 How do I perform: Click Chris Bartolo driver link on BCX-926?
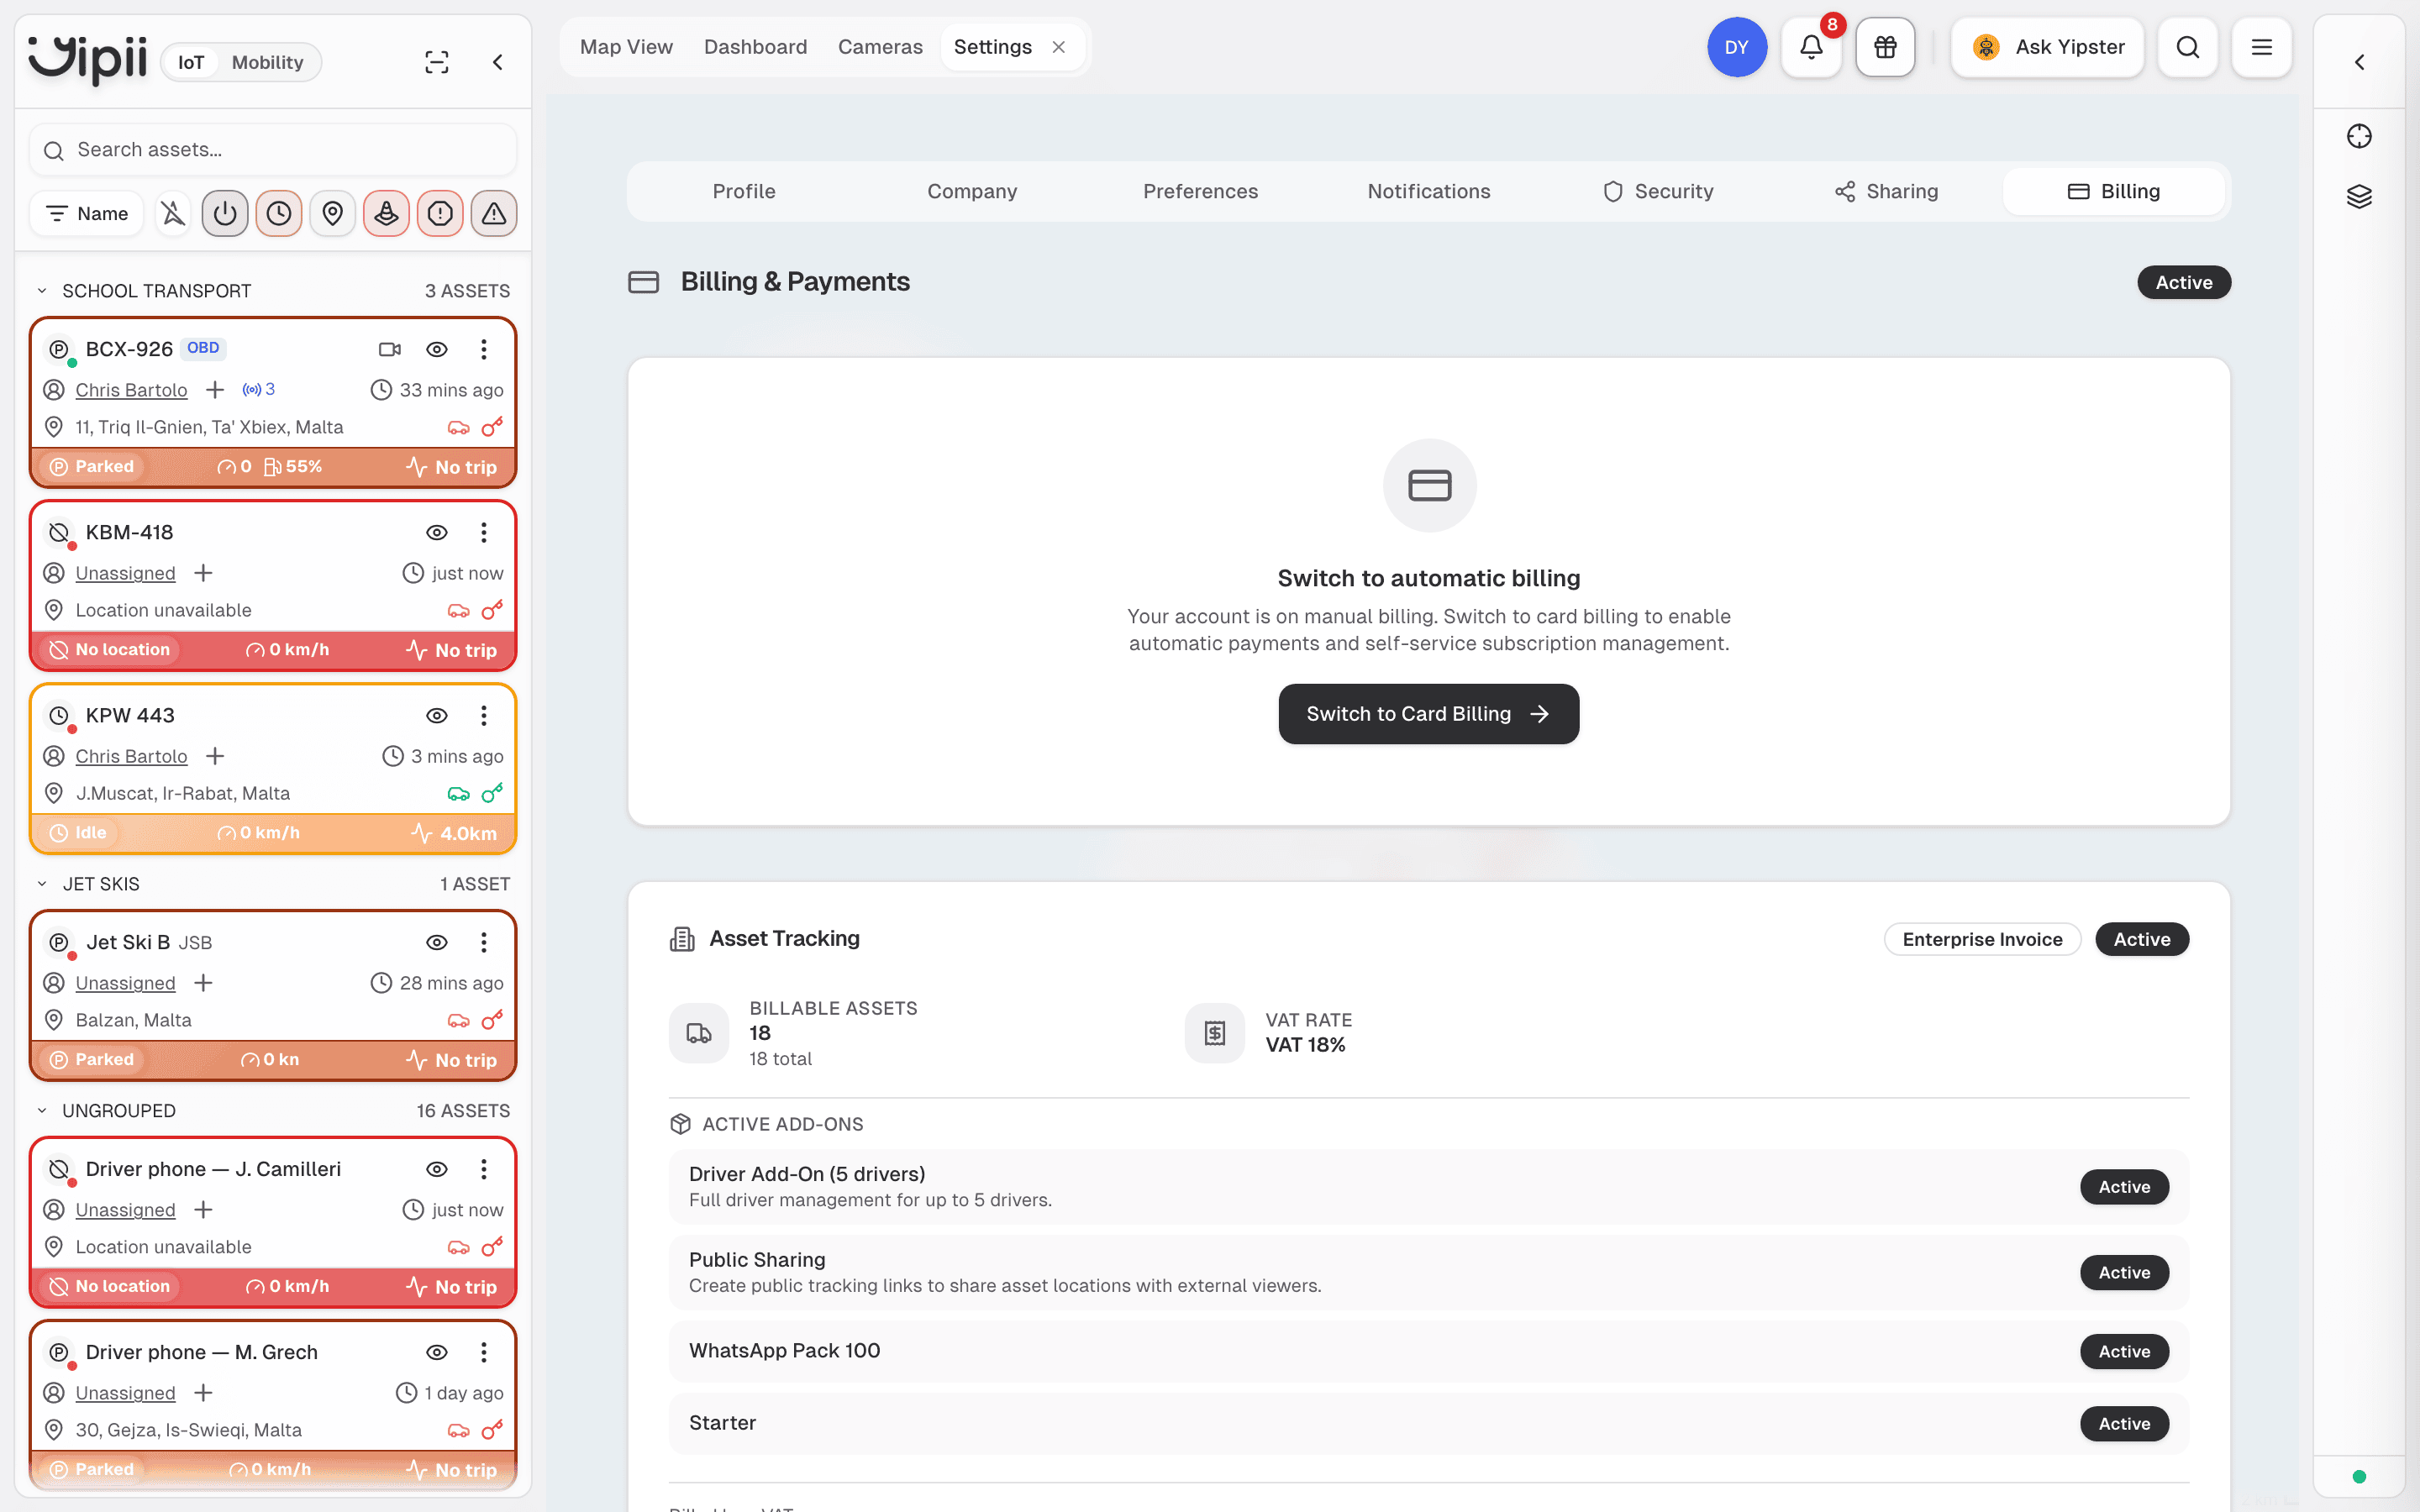[x=131, y=390]
